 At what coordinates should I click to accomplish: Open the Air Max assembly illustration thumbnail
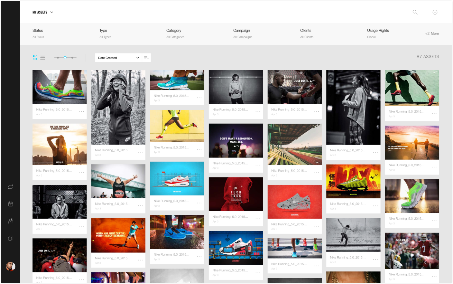236,248
